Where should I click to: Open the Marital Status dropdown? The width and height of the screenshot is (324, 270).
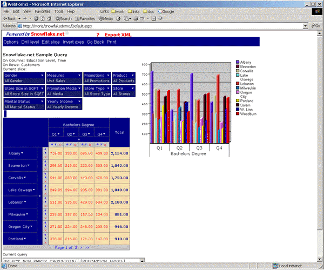pos(42,101)
